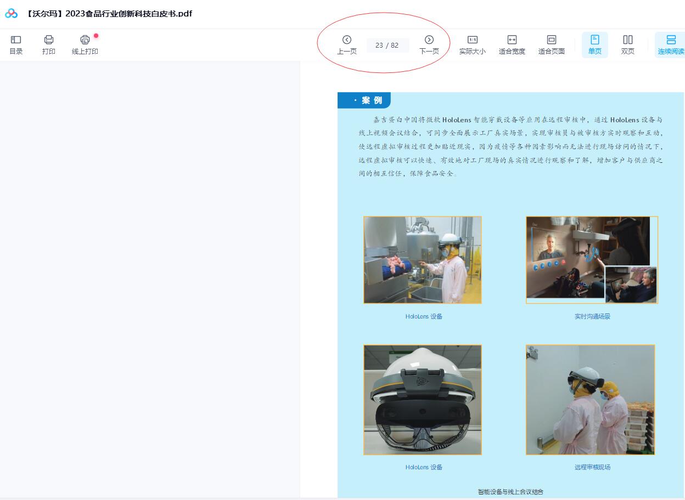The image size is (685, 500).
Task: Select the 线上打印 online print icon
Action: pyautogui.click(x=85, y=39)
